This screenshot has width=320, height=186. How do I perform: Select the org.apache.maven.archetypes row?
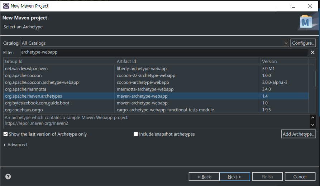156,96
